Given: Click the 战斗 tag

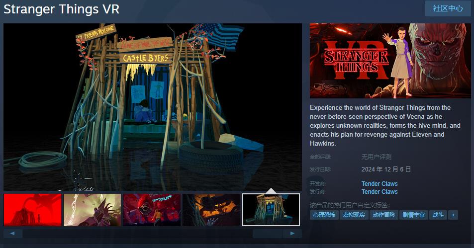Looking at the screenshot, I should pyautogui.click(x=438, y=215).
